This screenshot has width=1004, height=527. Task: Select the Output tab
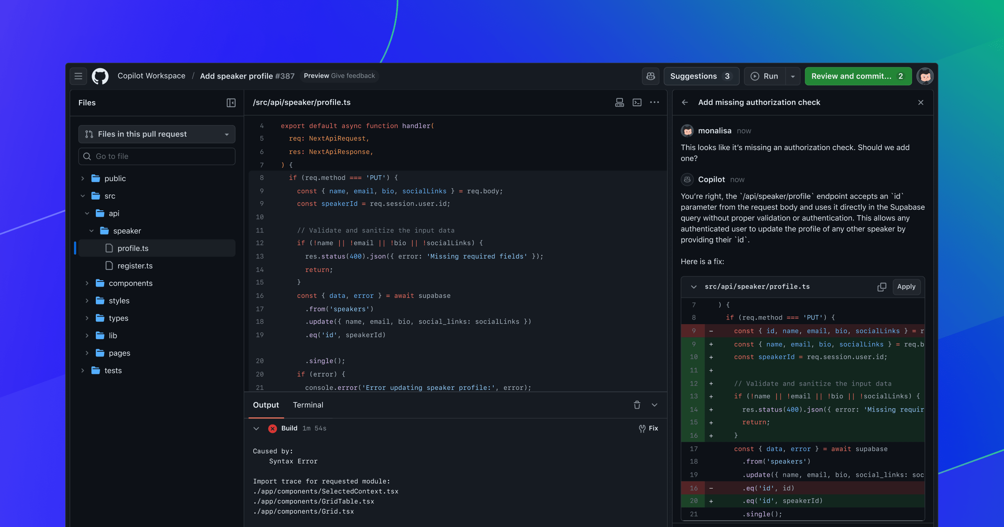[x=266, y=405]
